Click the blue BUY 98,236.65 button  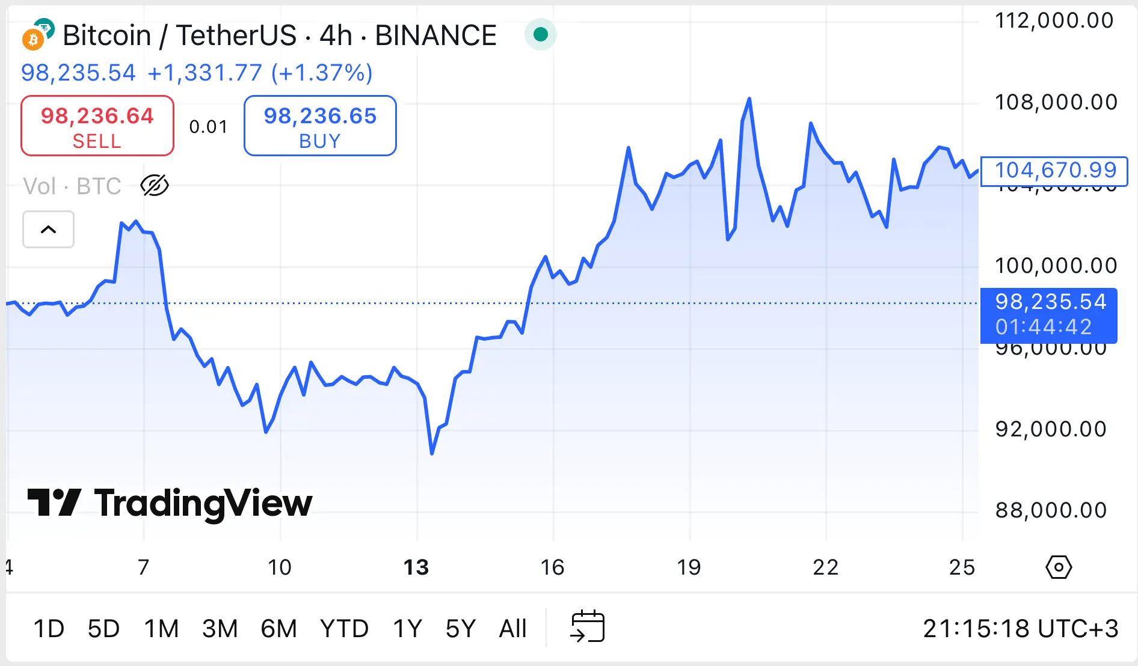click(x=320, y=126)
